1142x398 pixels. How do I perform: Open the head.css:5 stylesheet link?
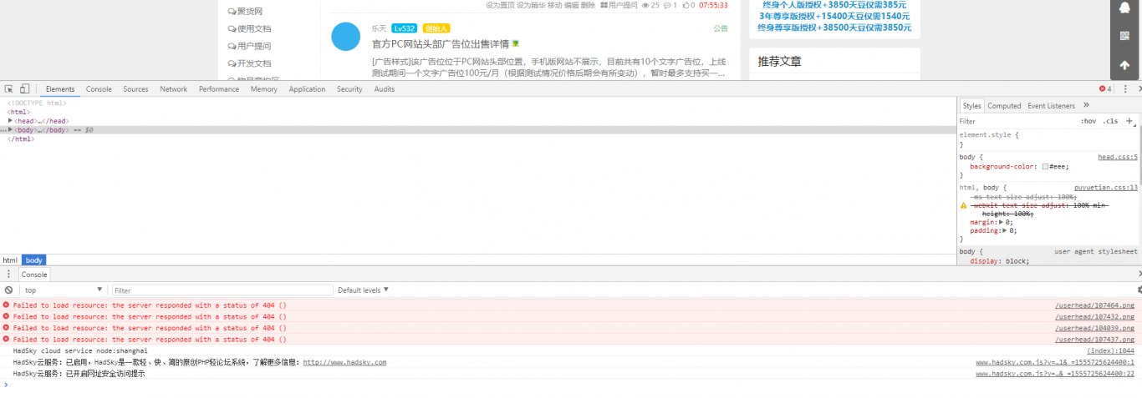(1118, 157)
